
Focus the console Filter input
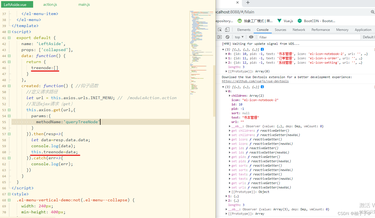click(x=309, y=37)
